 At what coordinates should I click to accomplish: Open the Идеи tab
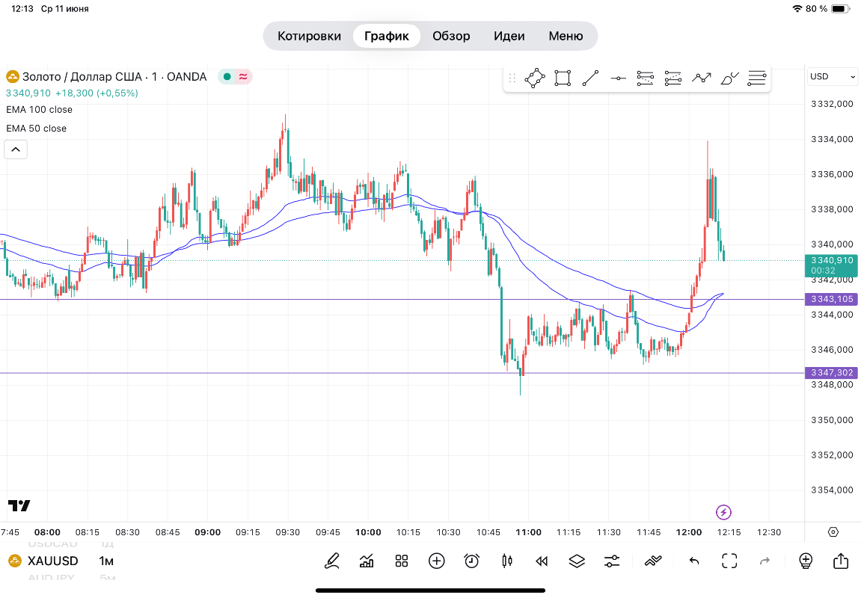(x=509, y=36)
